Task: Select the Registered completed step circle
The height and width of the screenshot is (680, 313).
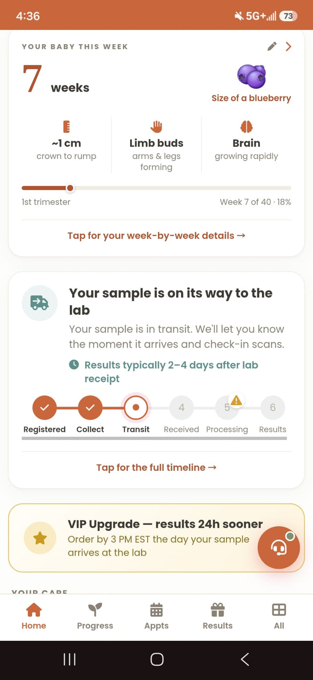Action: coord(45,407)
